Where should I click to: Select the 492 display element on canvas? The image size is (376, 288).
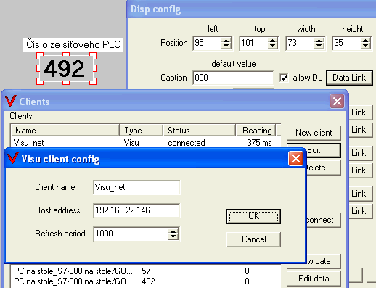[x=66, y=69]
